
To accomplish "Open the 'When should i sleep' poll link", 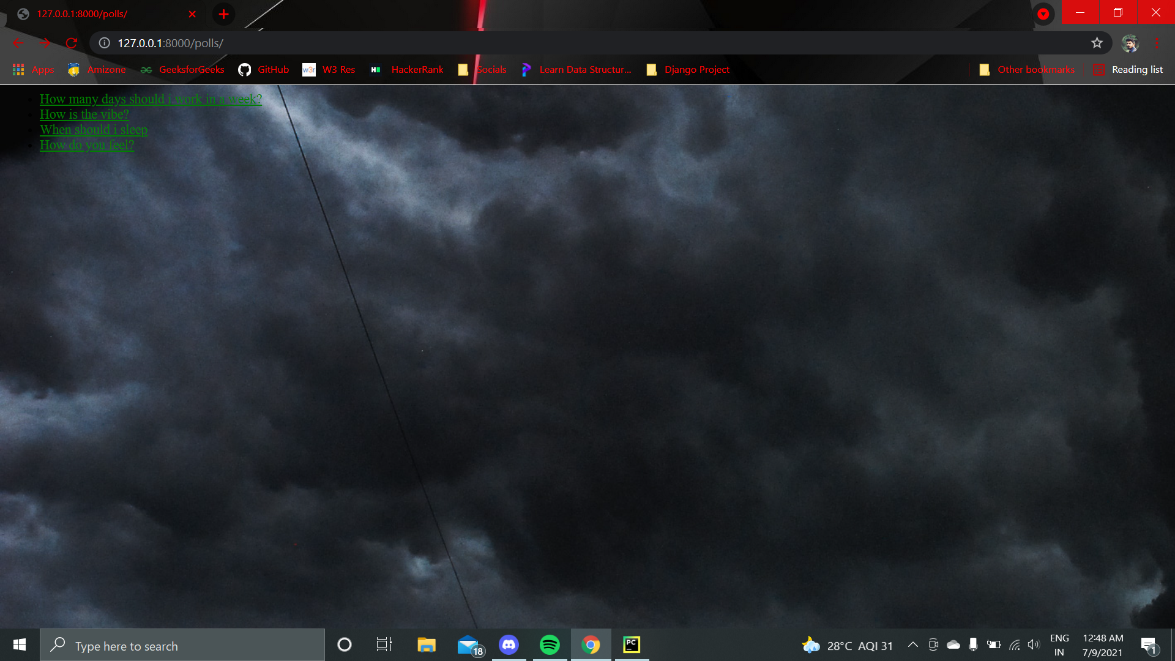I will (94, 130).
